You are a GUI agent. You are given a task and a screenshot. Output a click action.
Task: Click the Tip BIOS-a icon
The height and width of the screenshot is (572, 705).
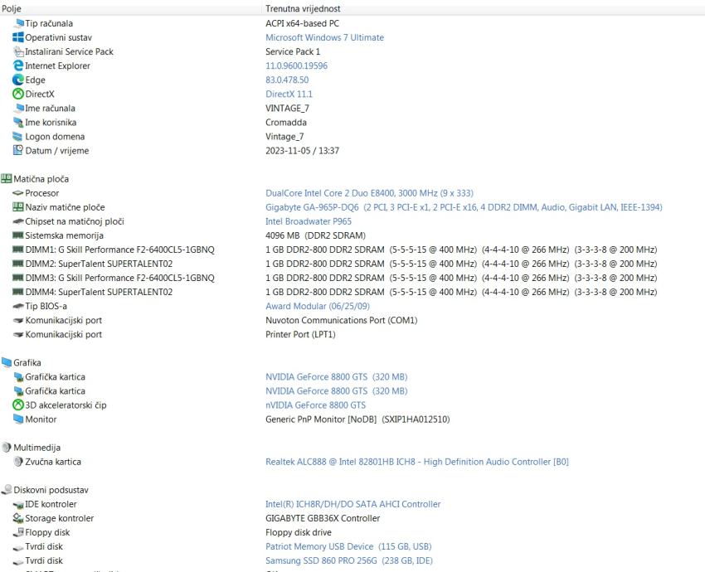18,306
